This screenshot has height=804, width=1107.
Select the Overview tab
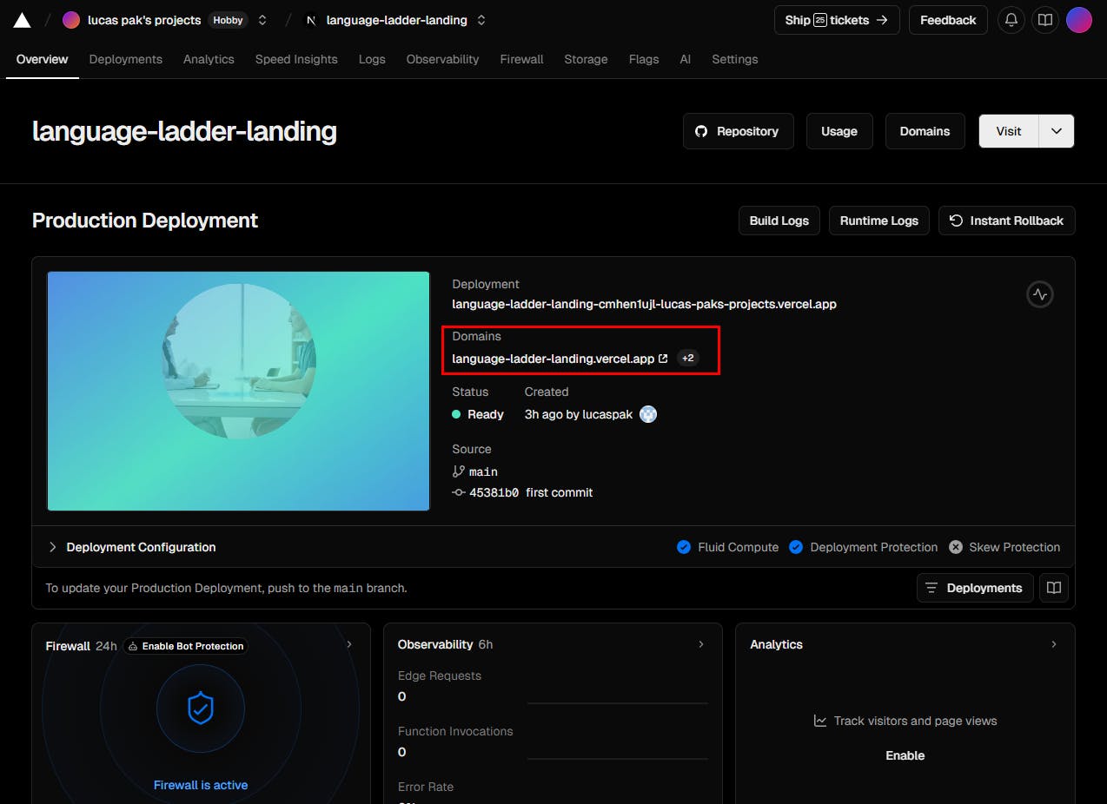click(x=43, y=59)
